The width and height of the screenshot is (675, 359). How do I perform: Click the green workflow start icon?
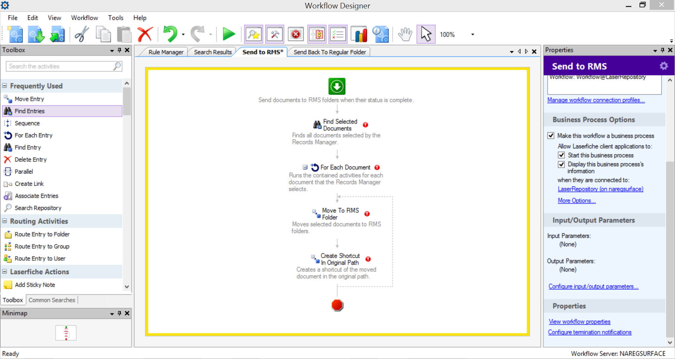337,86
